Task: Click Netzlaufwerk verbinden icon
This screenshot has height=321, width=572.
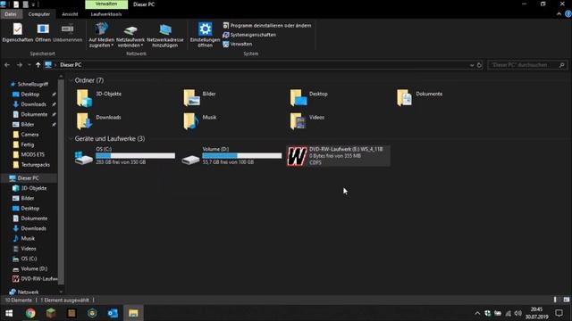Action: [x=130, y=29]
